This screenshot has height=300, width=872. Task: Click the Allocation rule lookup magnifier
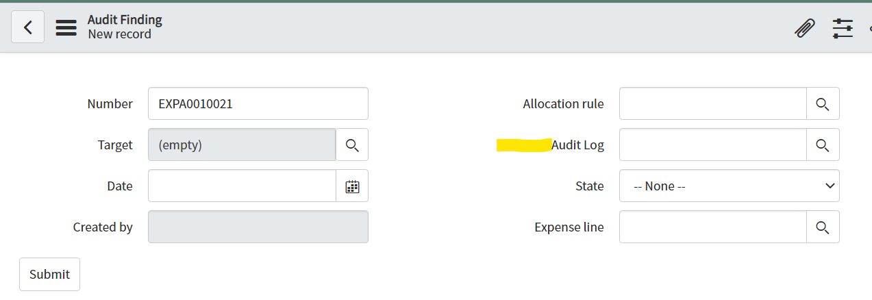point(823,103)
